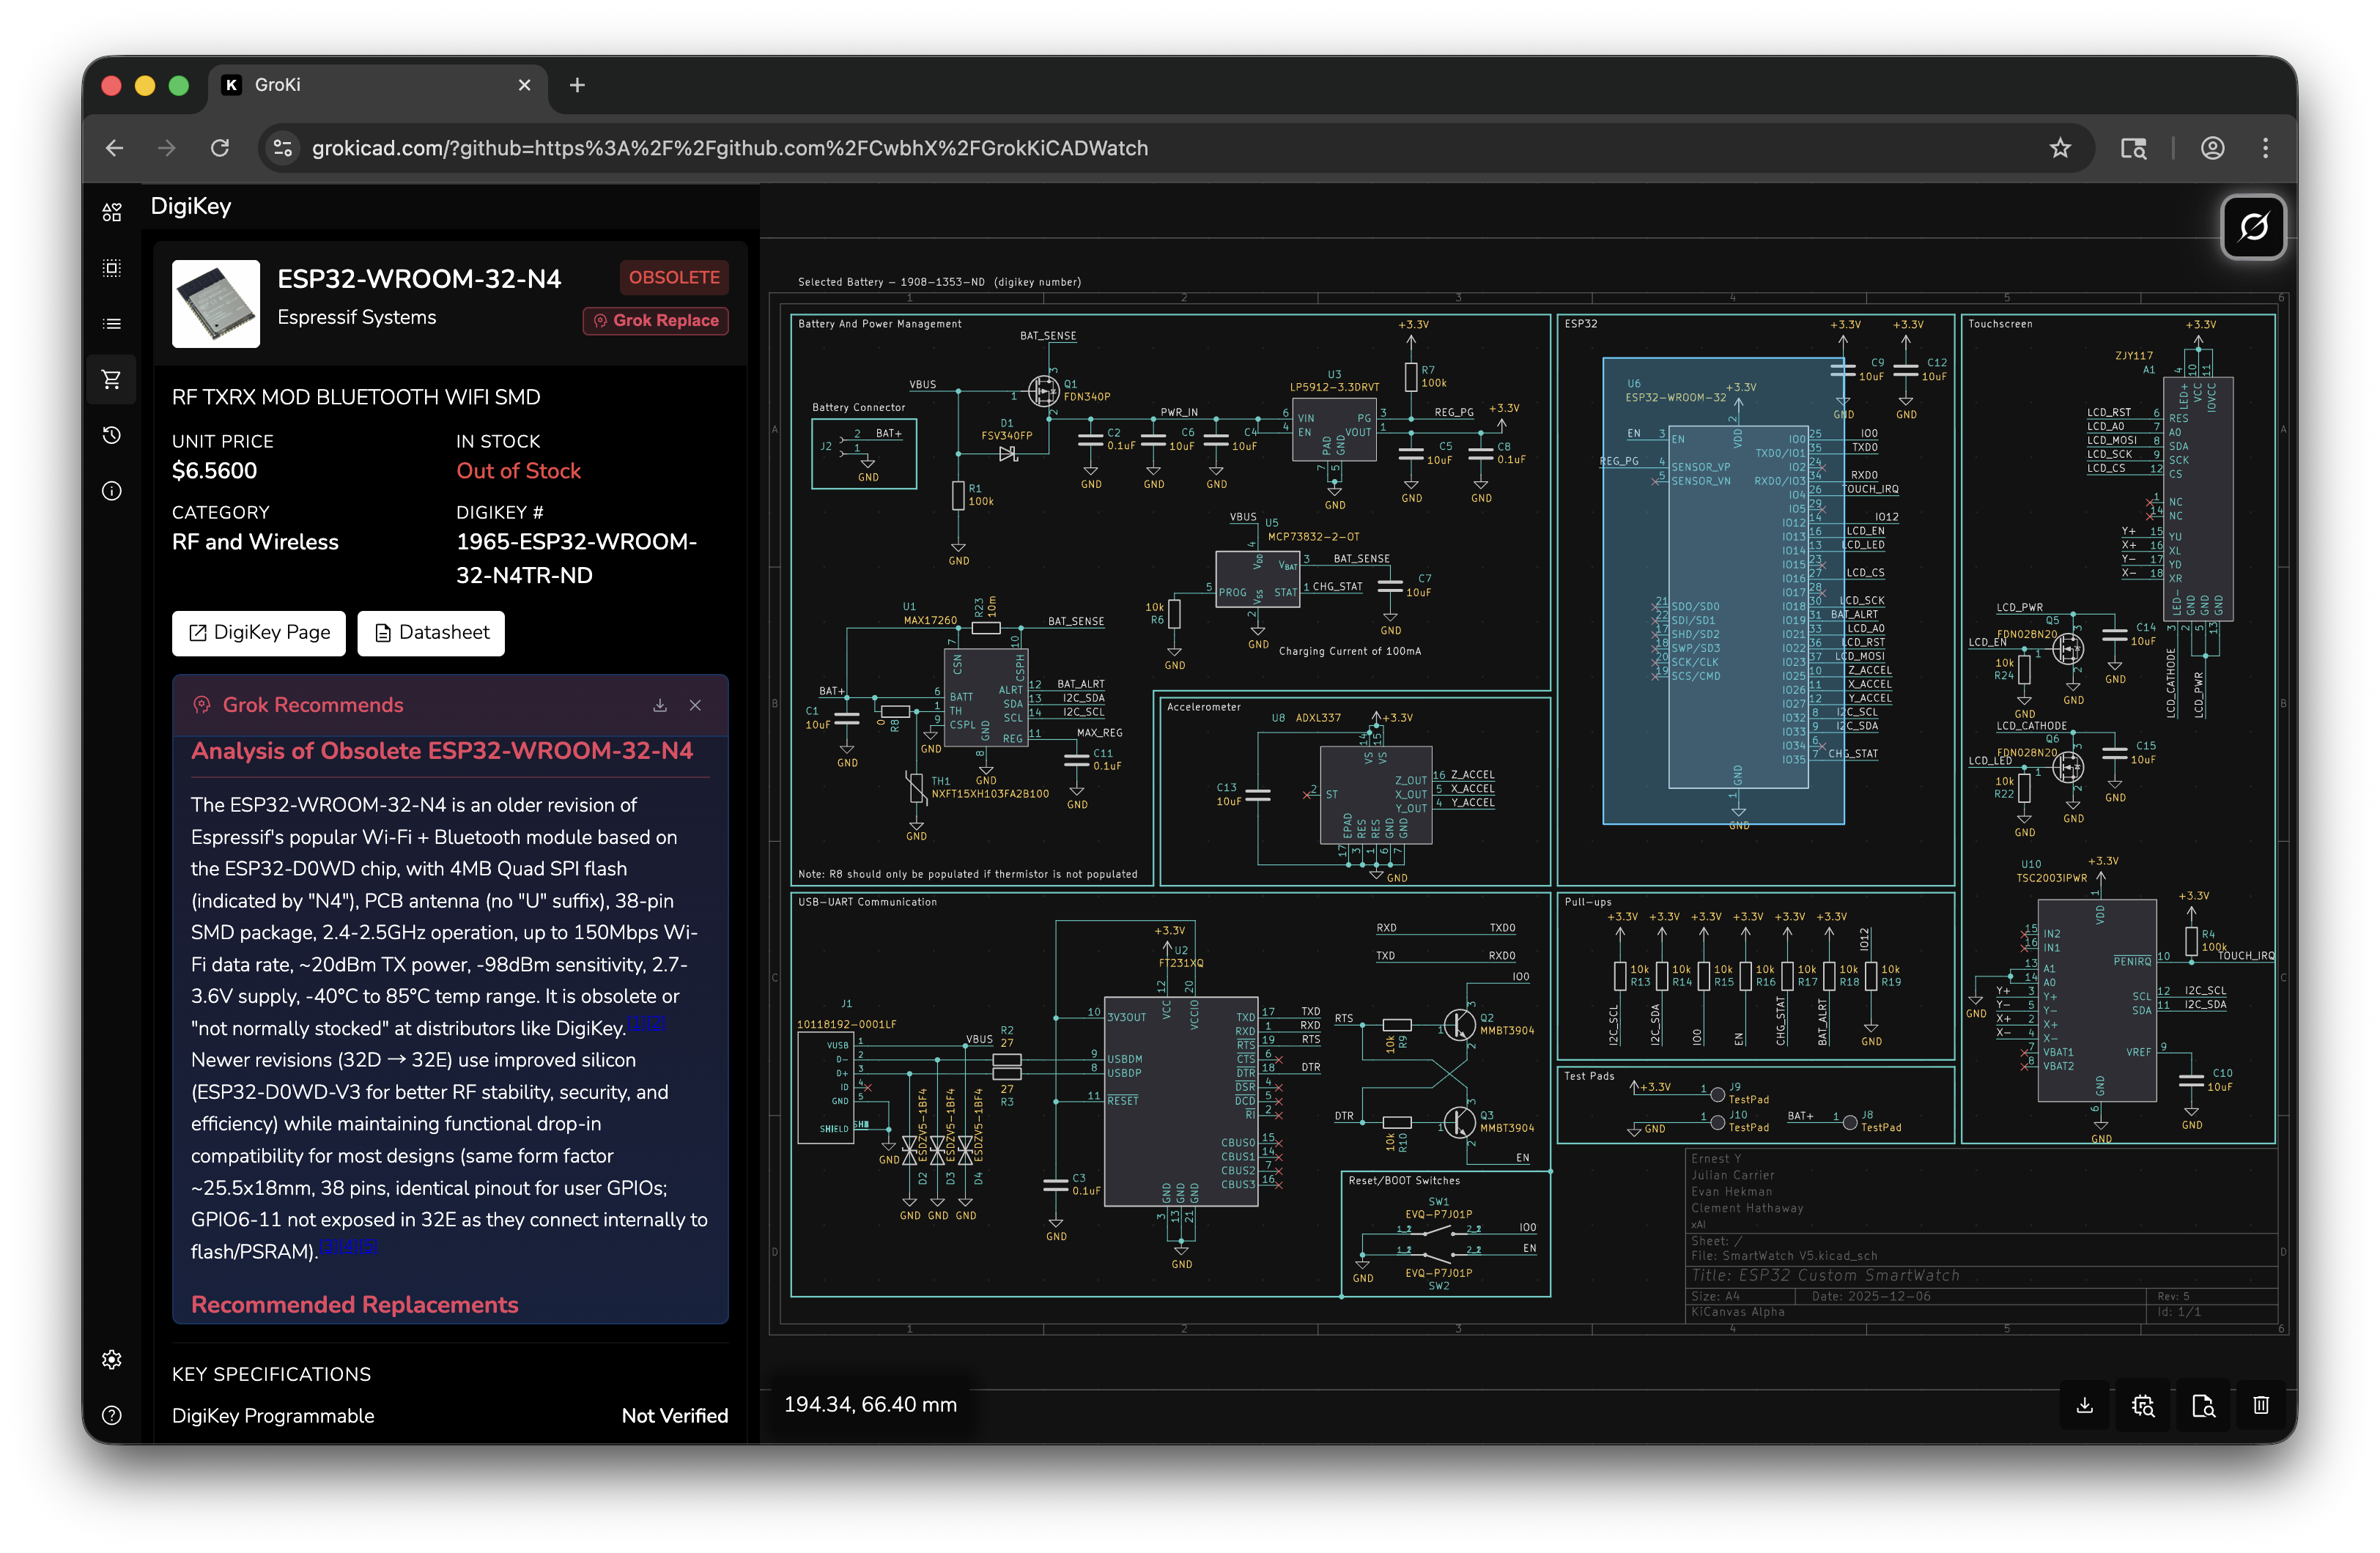Download the Grok Recommends analysis
This screenshot has height=1553, width=2380.
(x=660, y=705)
